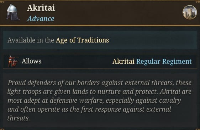200x130 pixels.
Task: Click the gold divider under the header
Action: click(x=100, y=26)
